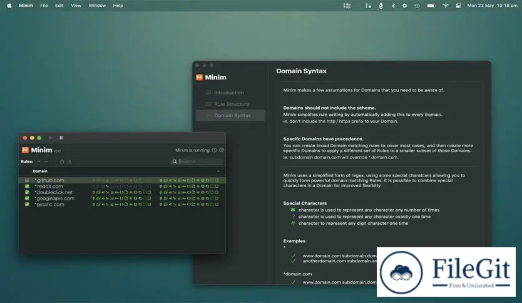Click the date and time display

click(x=492, y=6)
